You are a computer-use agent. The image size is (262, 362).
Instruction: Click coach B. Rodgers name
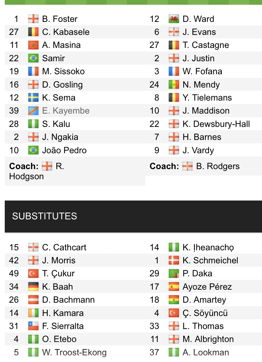[218, 166]
